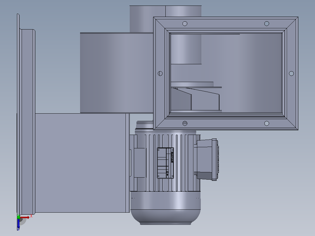Viewport: 315px width, 236px height.
Task: Select the motor's rounded fan cover
Action: (165, 208)
